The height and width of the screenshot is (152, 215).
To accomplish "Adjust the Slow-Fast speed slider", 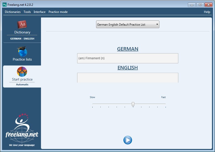I will [133, 104].
